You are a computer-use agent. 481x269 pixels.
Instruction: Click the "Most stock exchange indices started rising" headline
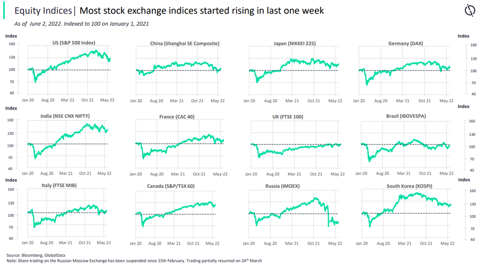click(202, 10)
